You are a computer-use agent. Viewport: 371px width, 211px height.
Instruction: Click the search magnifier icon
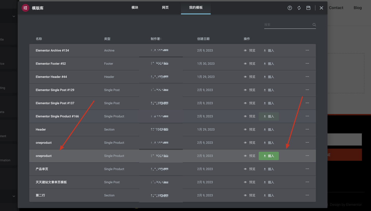314,25
